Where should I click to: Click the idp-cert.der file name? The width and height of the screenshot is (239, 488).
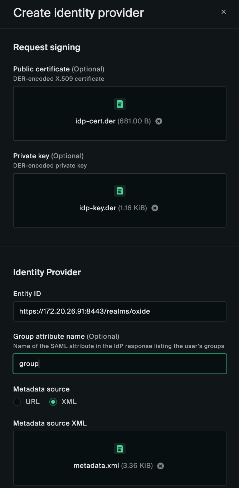pos(96,121)
